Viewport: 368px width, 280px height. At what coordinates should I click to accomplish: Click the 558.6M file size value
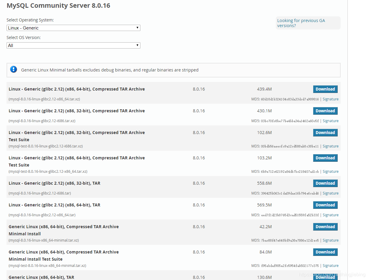pos(264,183)
